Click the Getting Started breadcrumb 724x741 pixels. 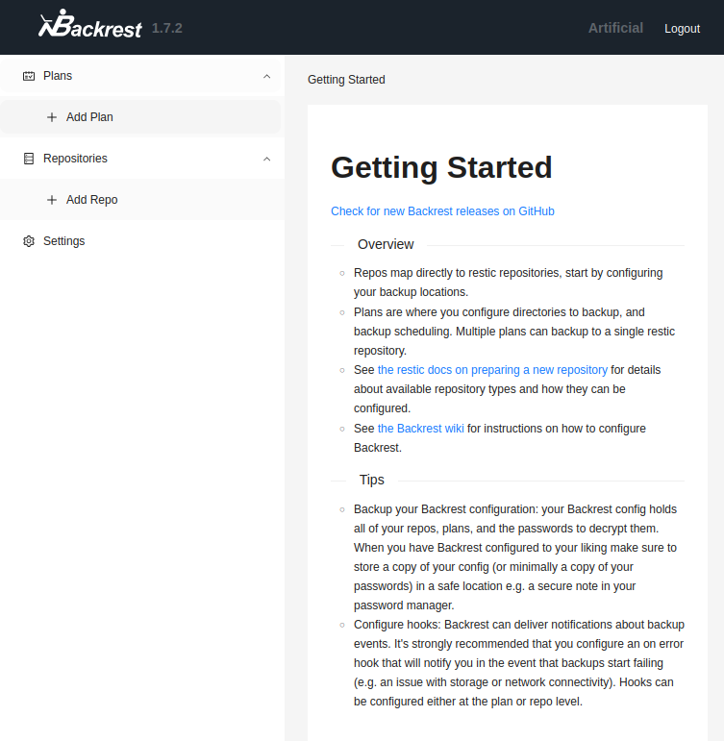click(346, 80)
